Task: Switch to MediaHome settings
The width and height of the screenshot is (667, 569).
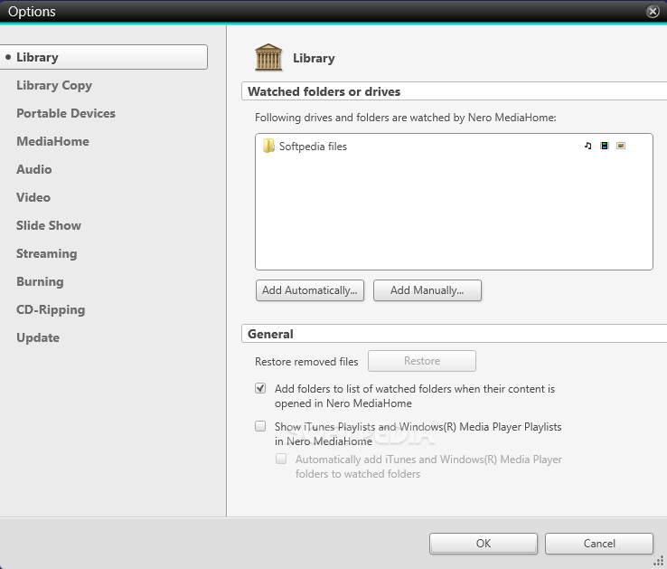Action: 52,141
